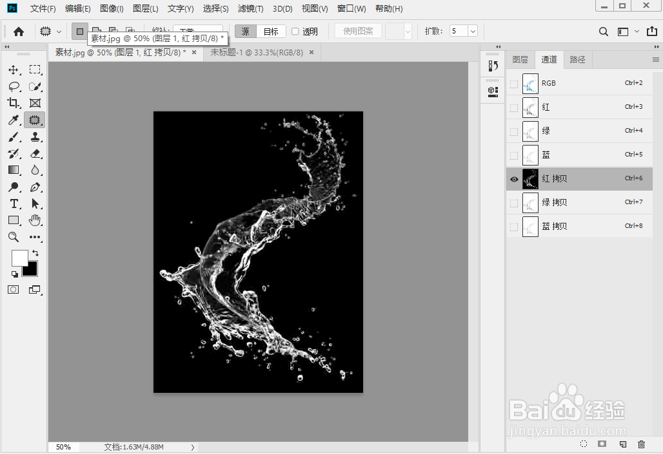This screenshot has width=663, height=454.
Task: Open the 选择(S) menu
Action: pyautogui.click(x=215, y=8)
